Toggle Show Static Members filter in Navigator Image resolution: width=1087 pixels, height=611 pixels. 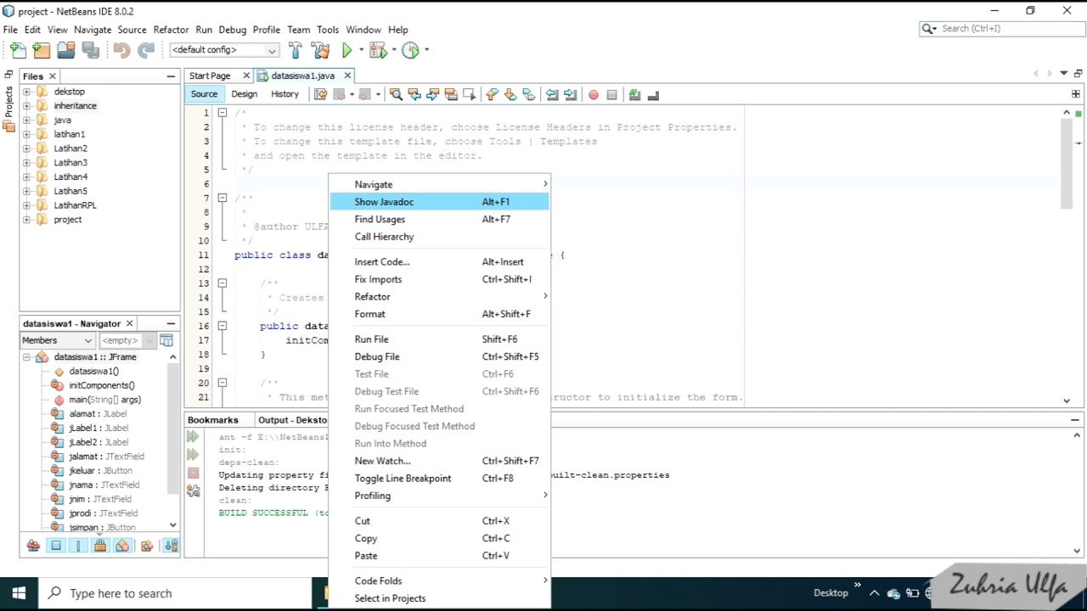(x=78, y=546)
